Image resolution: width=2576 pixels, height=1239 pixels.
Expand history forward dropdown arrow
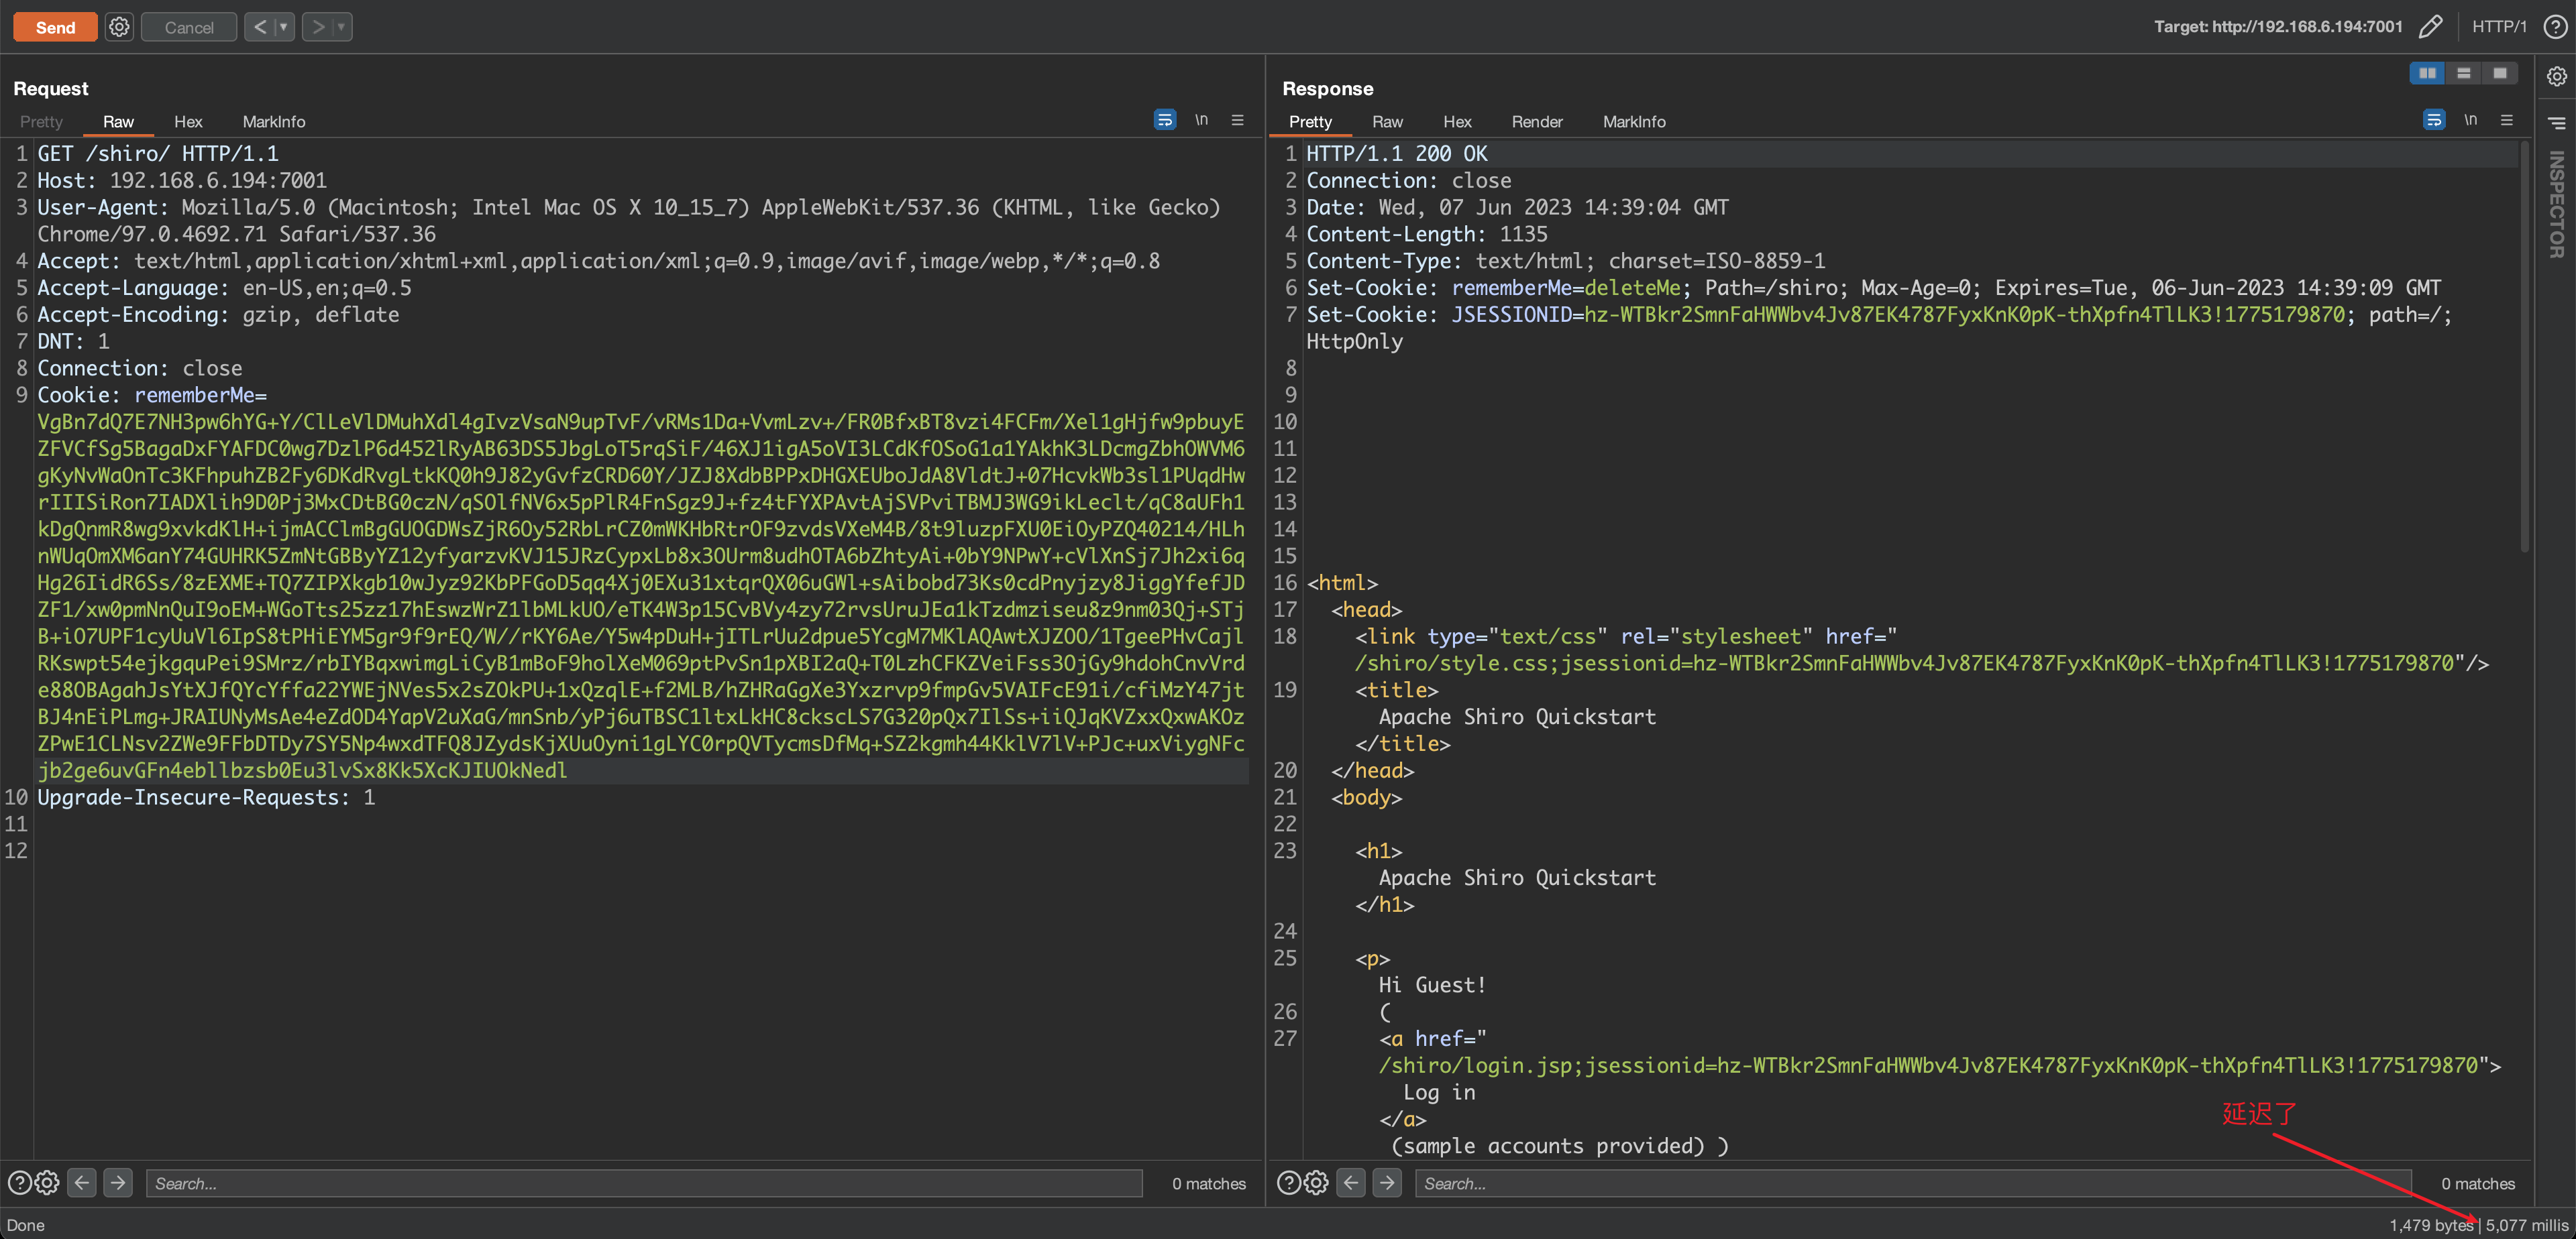click(x=341, y=27)
